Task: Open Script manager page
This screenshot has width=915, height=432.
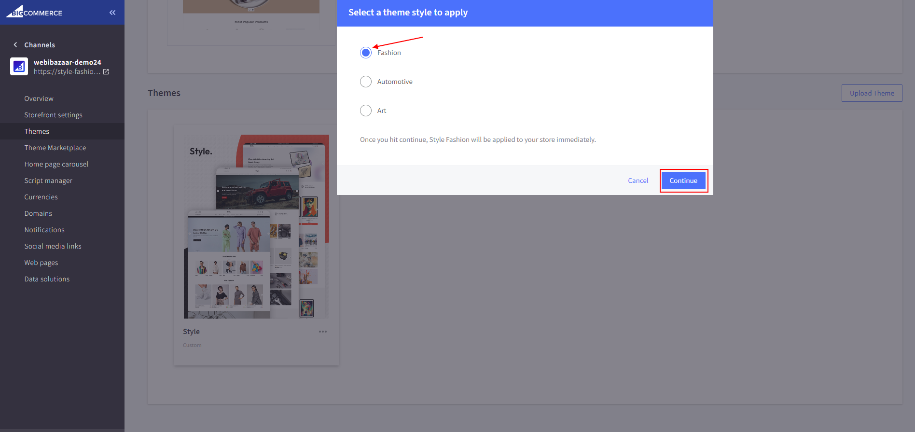Action: 48,181
